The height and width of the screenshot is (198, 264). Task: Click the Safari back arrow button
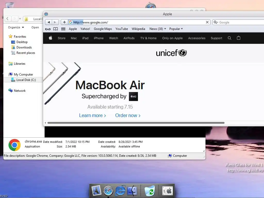49,22
